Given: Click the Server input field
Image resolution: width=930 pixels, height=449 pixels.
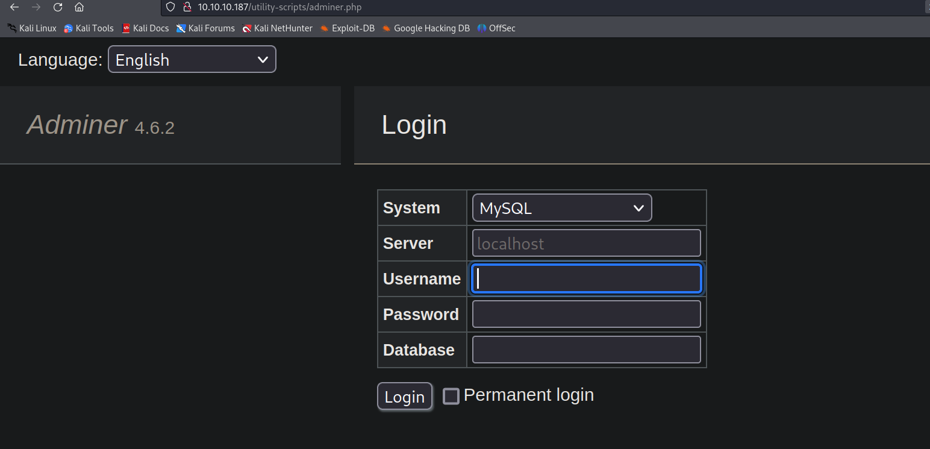Looking at the screenshot, I should 586,243.
